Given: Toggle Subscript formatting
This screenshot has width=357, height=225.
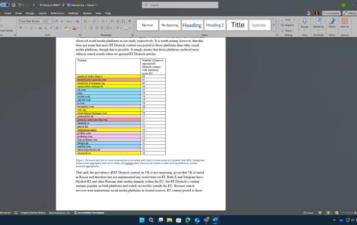Looking at the screenshot, I should point(46,28).
